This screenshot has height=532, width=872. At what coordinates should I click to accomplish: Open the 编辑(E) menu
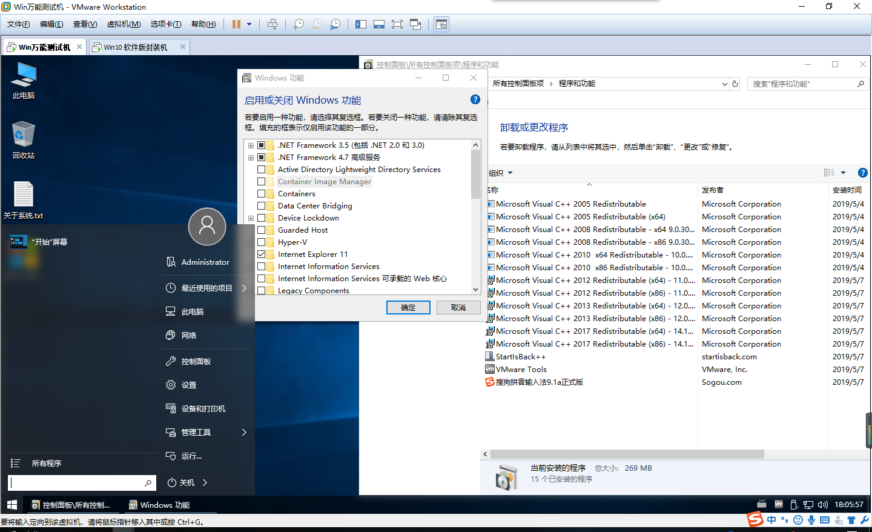51,24
